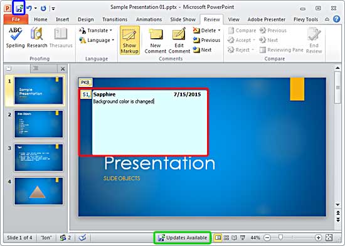This screenshot has height=246, width=345.
Task: Toggle the Reviewing Pane
Action: (282, 50)
